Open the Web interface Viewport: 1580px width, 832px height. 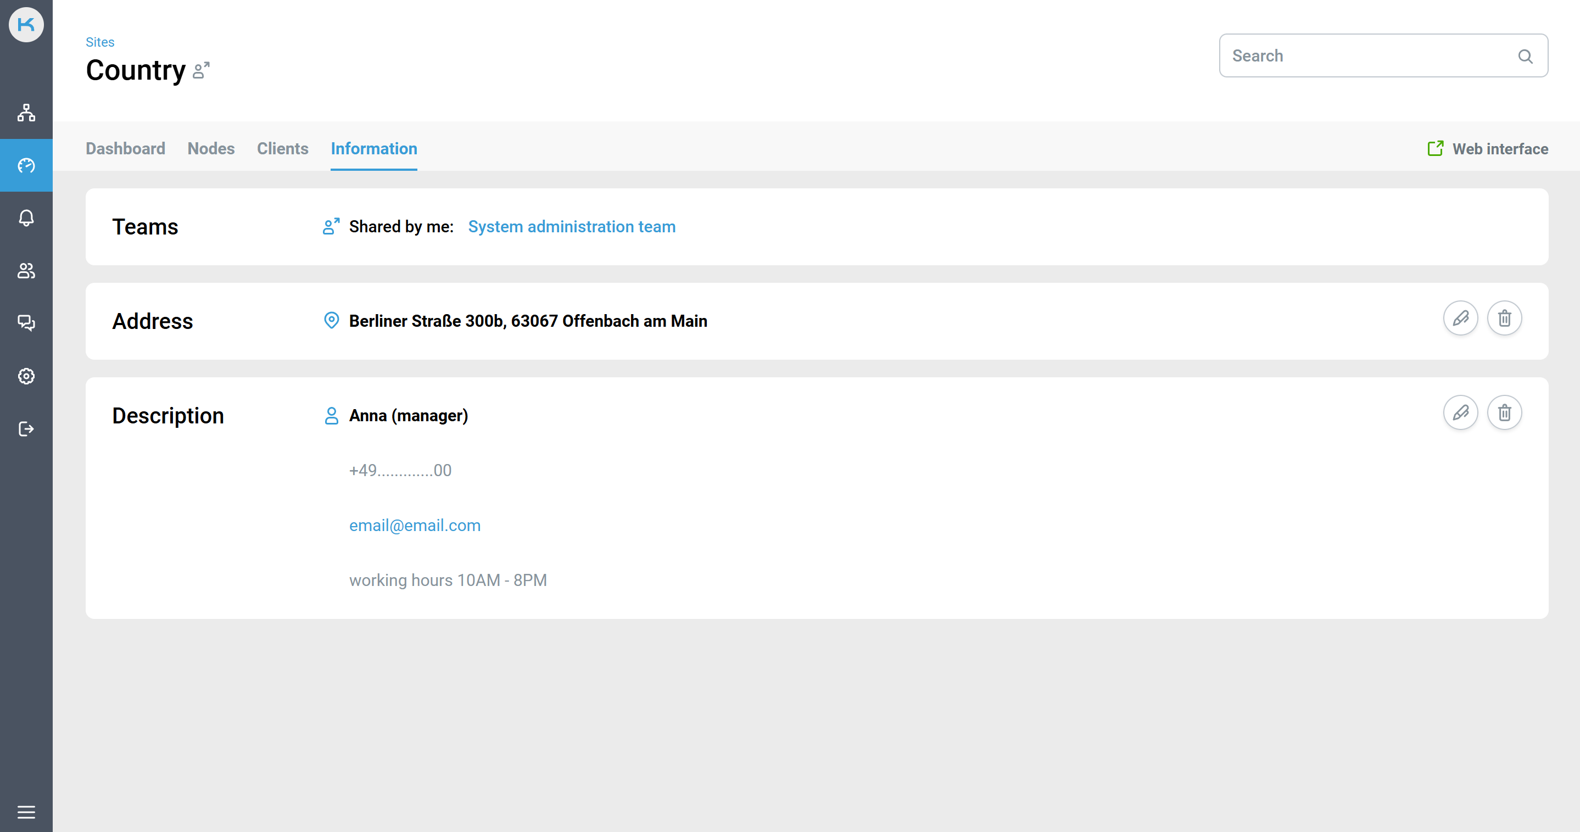tap(1487, 148)
